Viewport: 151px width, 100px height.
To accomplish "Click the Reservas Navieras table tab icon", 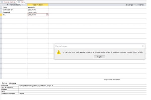I will tap(2, 2).
